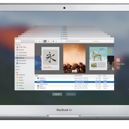Screen dimensions: 129x129
Task: Click the Restore button
Action: click(71, 94)
